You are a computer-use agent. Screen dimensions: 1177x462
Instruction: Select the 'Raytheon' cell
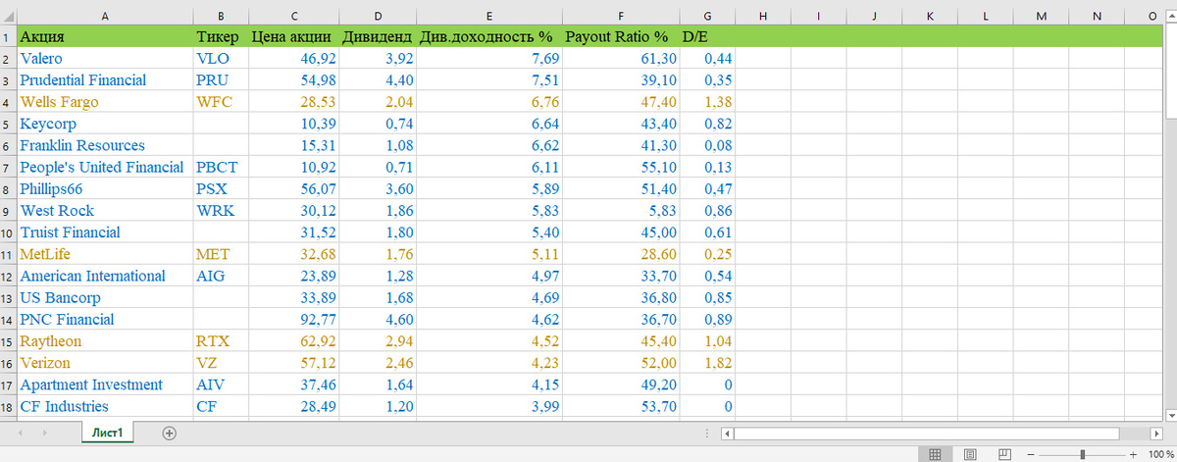pyautogui.click(x=105, y=341)
